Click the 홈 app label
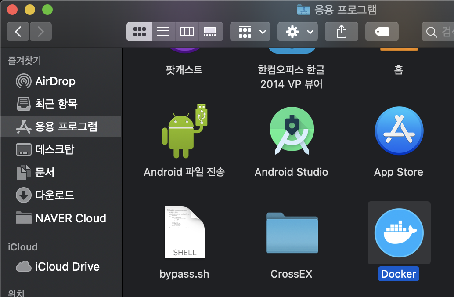This screenshot has width=454, height=297. pos(399,69)
